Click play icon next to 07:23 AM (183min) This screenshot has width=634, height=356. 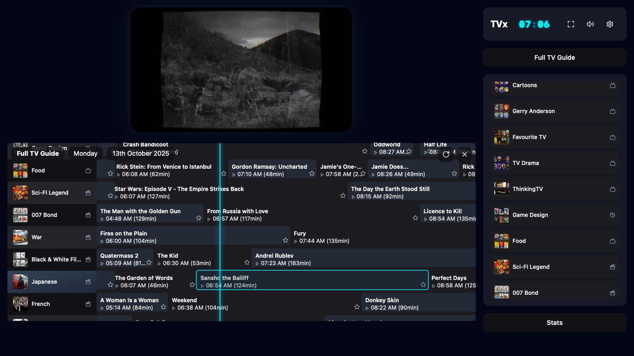pos(257,264)
